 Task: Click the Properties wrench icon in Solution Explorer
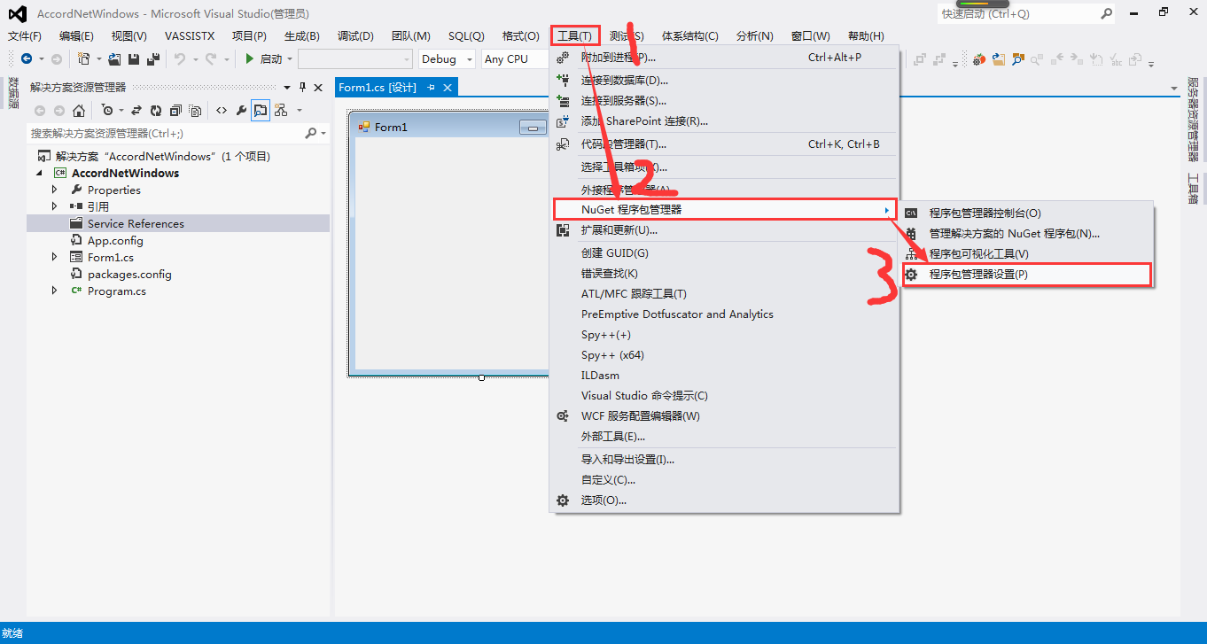(x=240, y=111)
